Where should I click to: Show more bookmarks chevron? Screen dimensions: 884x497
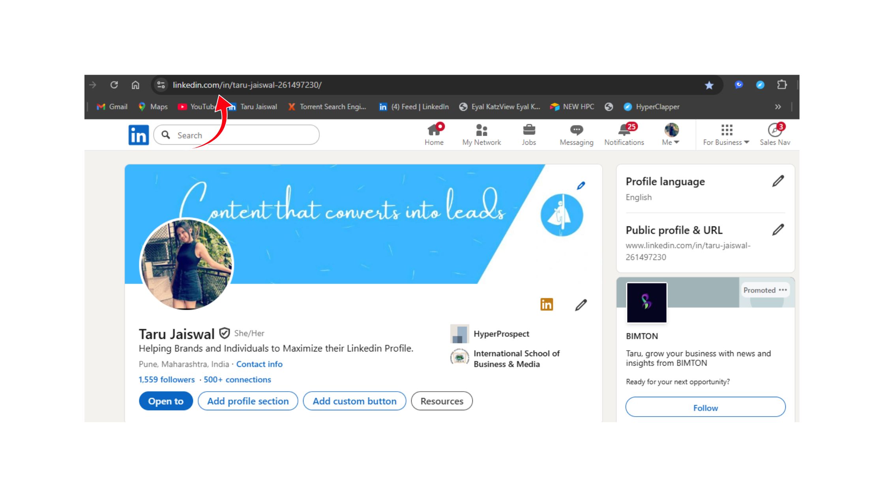coord(778,107)
